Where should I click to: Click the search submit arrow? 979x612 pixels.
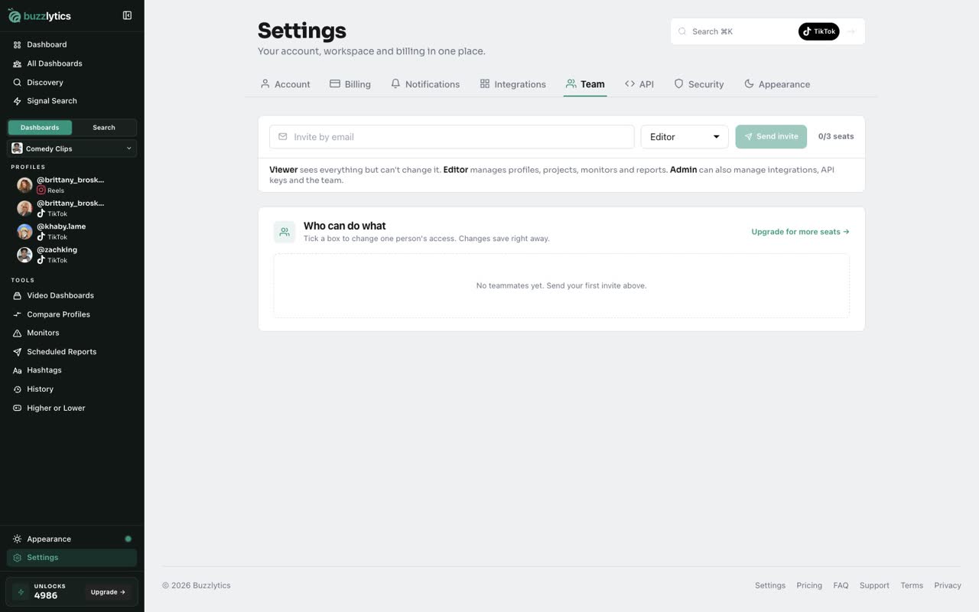[851, 31]
